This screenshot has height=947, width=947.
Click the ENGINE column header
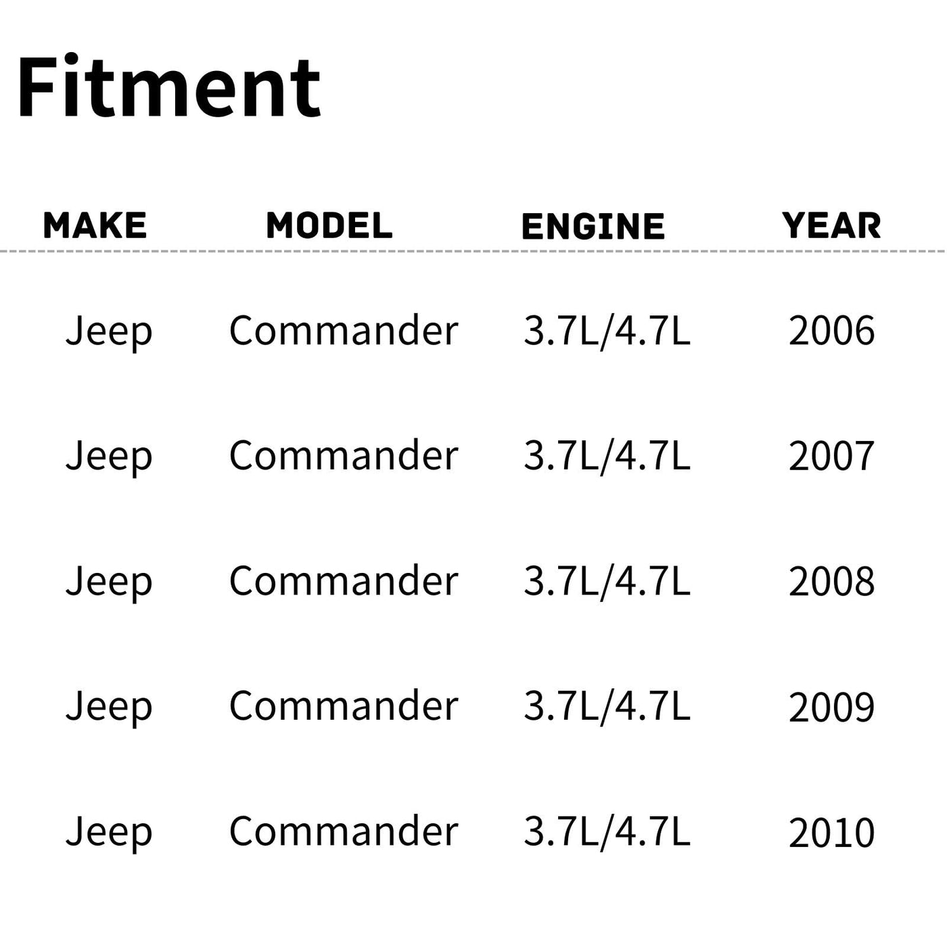tap(593, 226)
